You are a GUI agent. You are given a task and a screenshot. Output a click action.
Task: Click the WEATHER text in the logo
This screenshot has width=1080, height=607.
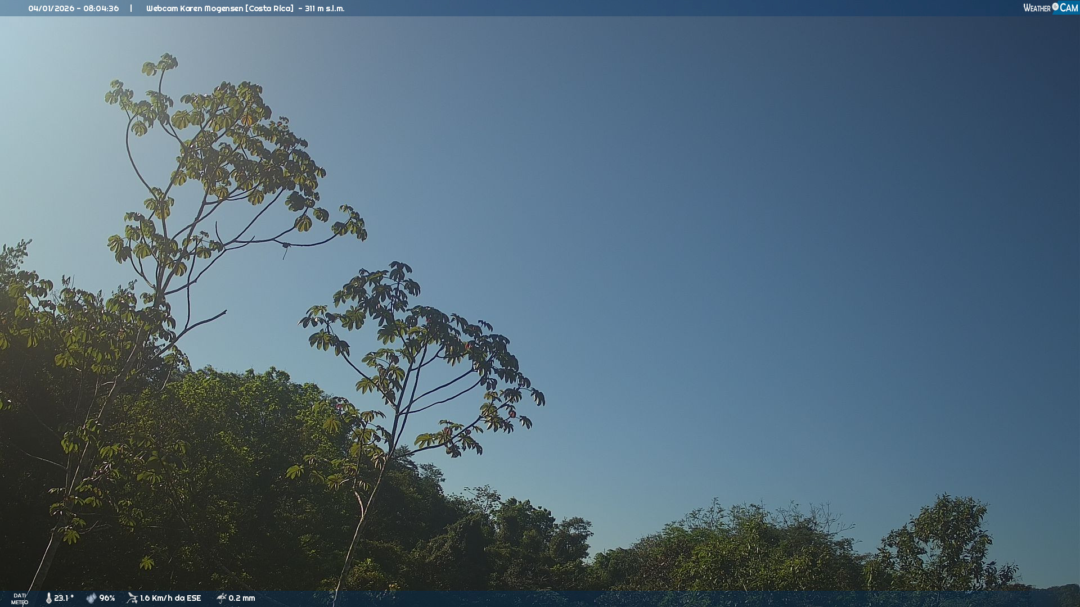click(1037, 8)
